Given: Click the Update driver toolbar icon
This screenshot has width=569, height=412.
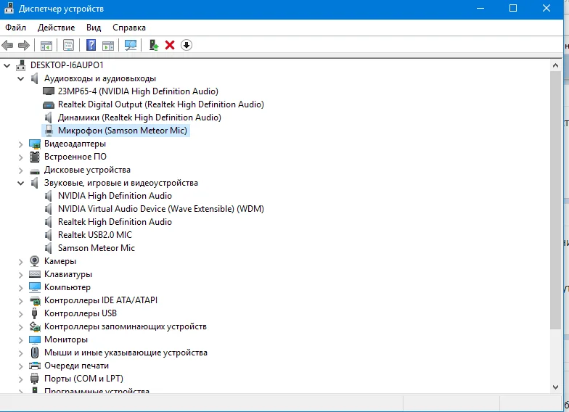Looking at the screenshot, I should [154, 45].
